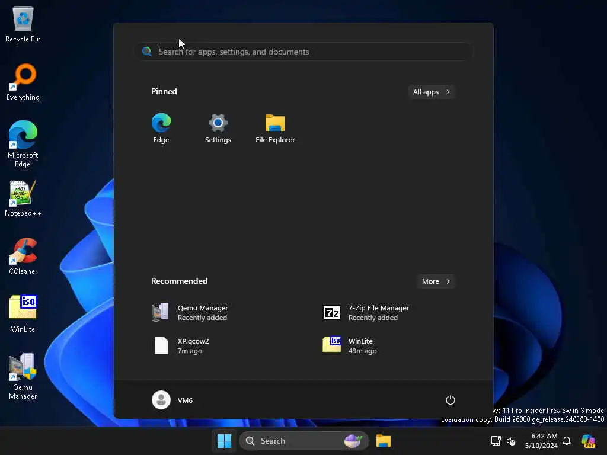
Task: Open the network status tray icon
Action: pos(496,441)
